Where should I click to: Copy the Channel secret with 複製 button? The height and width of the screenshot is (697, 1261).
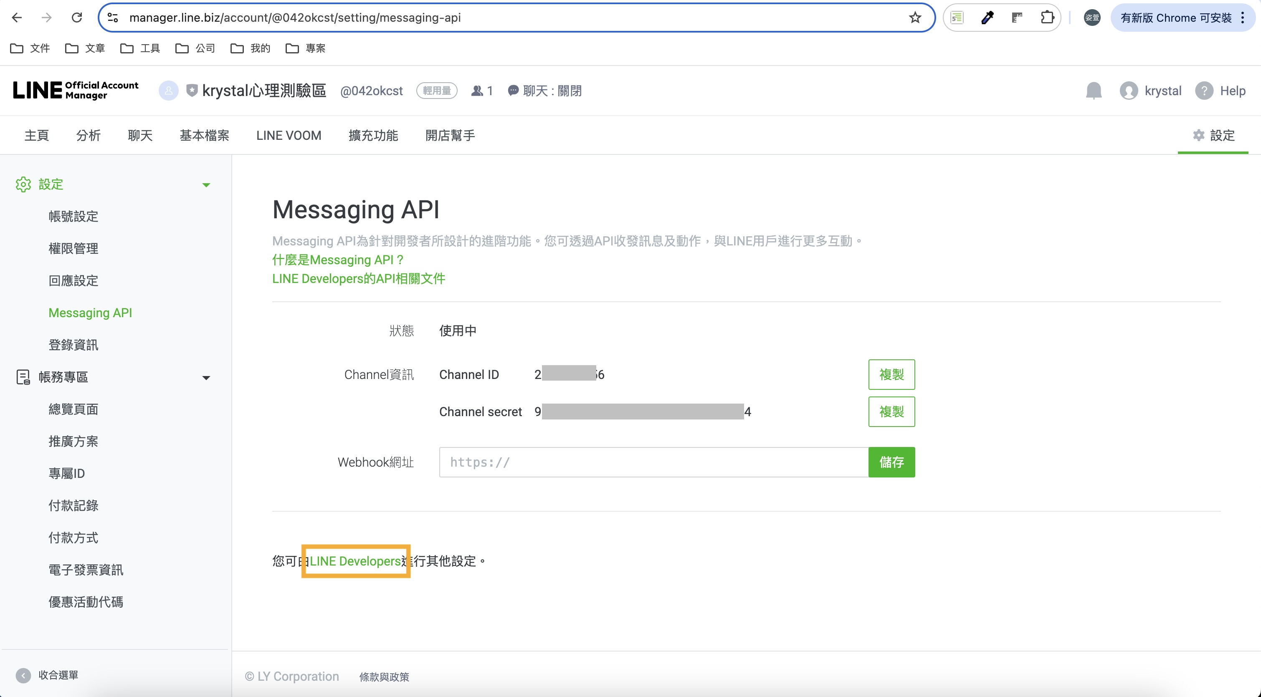click(891, 412)
